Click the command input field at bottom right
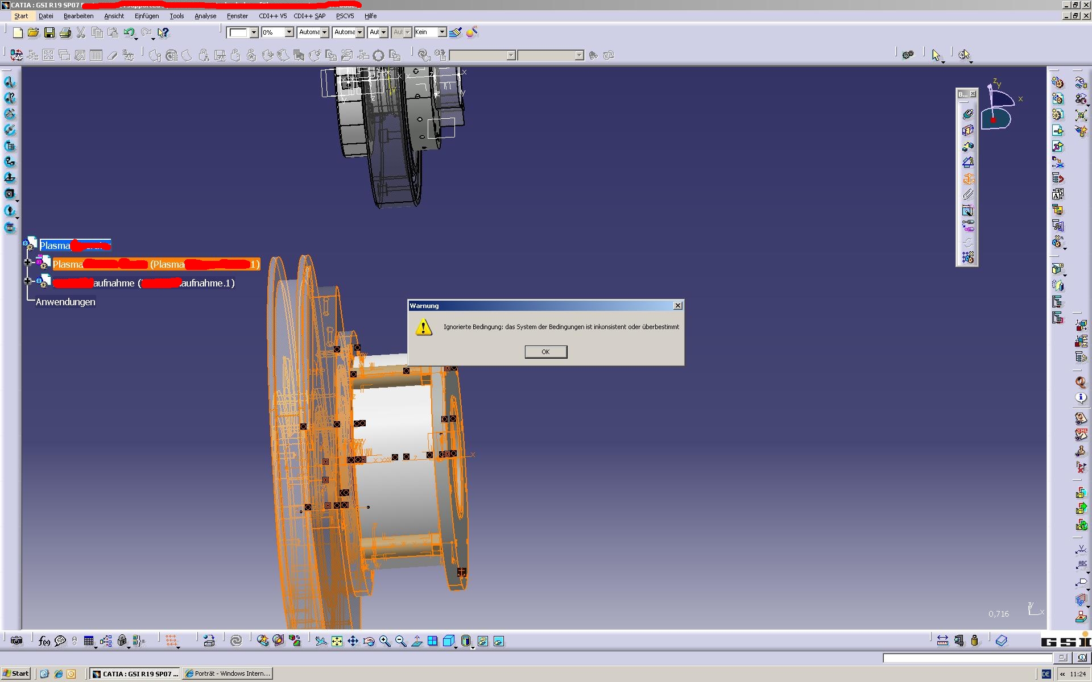 coord(967,658)
